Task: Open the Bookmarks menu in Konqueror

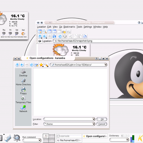Action: coord(69,27)
